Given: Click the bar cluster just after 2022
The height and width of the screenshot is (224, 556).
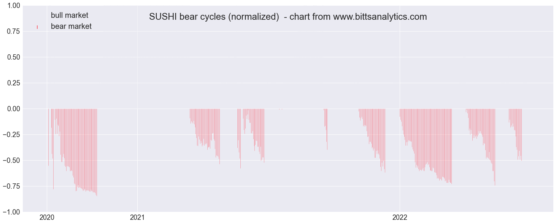Looking at the screenshot, I should pos(426,146).
